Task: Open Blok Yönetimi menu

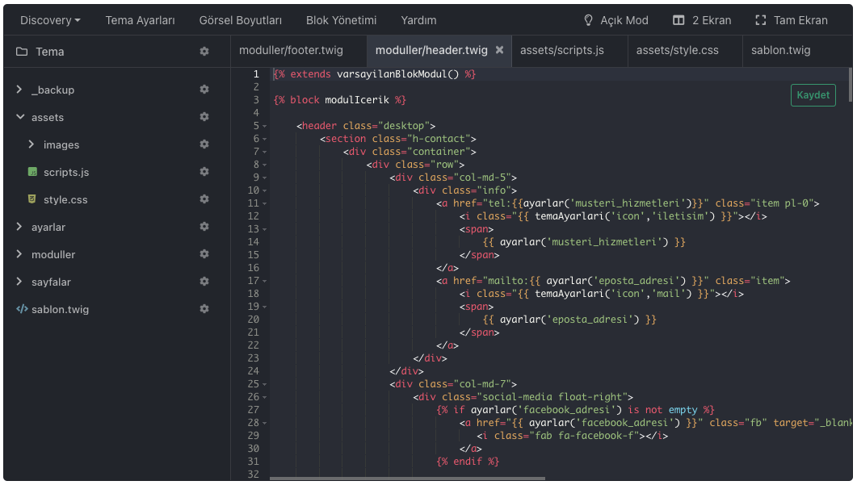Action: (x=341, y=20)
